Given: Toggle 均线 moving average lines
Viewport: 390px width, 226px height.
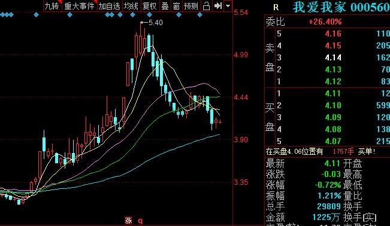Looking at the screenshot, I should (131, 6).
